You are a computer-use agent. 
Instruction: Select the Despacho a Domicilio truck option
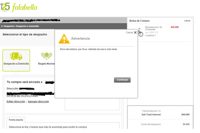[x=16, y=61]
